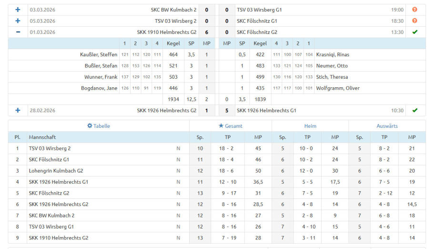Screen dimensions: 435x249
Task: Click TSV 03 Wirsberg 2 in standings
Action: (x=50, y=148)
